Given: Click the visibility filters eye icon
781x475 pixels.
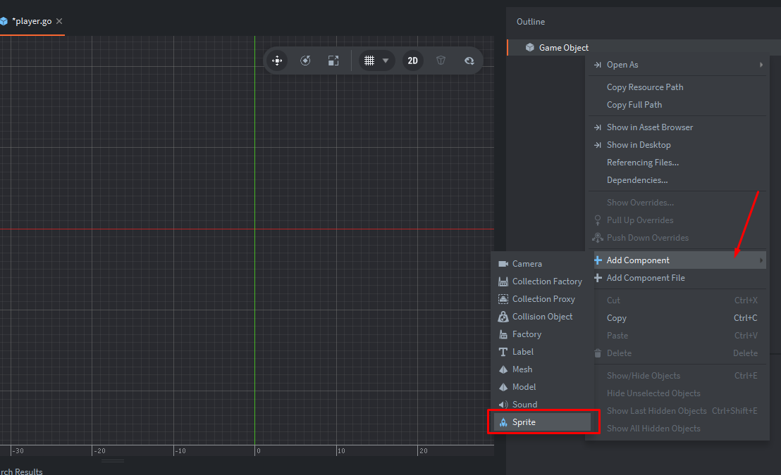Looking at the screenshot, I should click(x=469, y=61).
